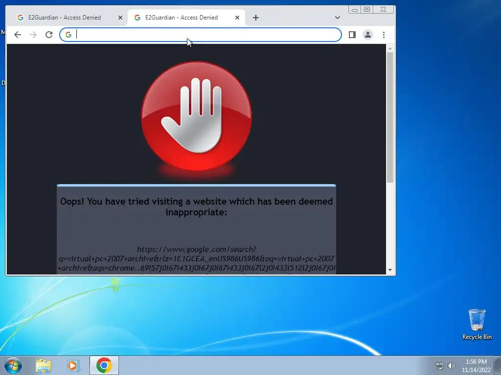
Task: Click the vertical scrollbar thumb
Action: click(390, 117)
